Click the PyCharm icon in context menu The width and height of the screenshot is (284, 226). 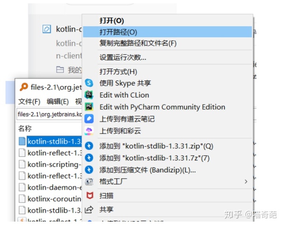(x=89, y=107)
